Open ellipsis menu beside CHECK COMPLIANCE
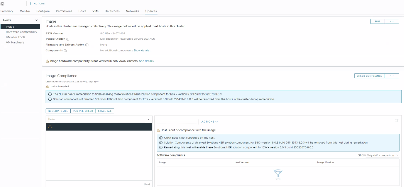 pyautogui.click(x=392, y=76)
